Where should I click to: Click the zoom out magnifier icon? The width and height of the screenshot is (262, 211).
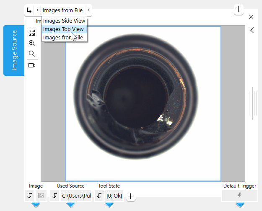(32, 54)
